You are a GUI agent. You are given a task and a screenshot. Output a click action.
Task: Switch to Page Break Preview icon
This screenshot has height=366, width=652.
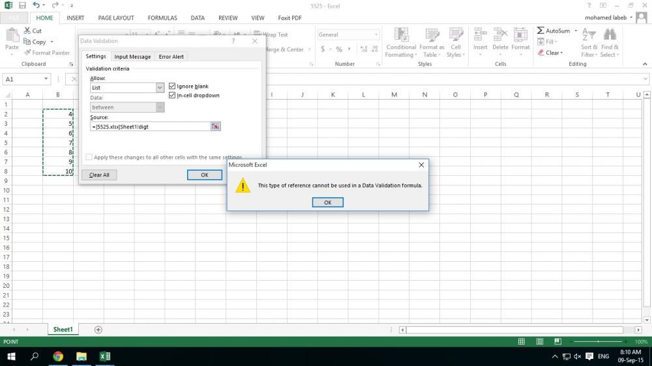coord(557,341)
